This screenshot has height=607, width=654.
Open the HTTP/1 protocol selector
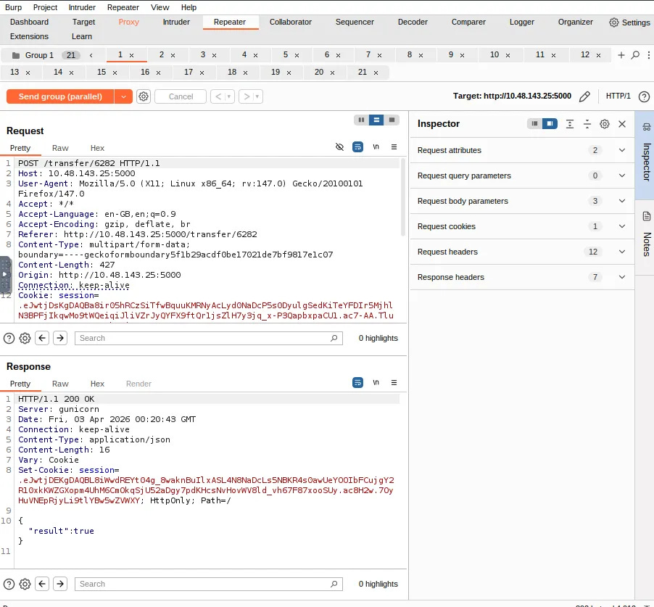618,96
